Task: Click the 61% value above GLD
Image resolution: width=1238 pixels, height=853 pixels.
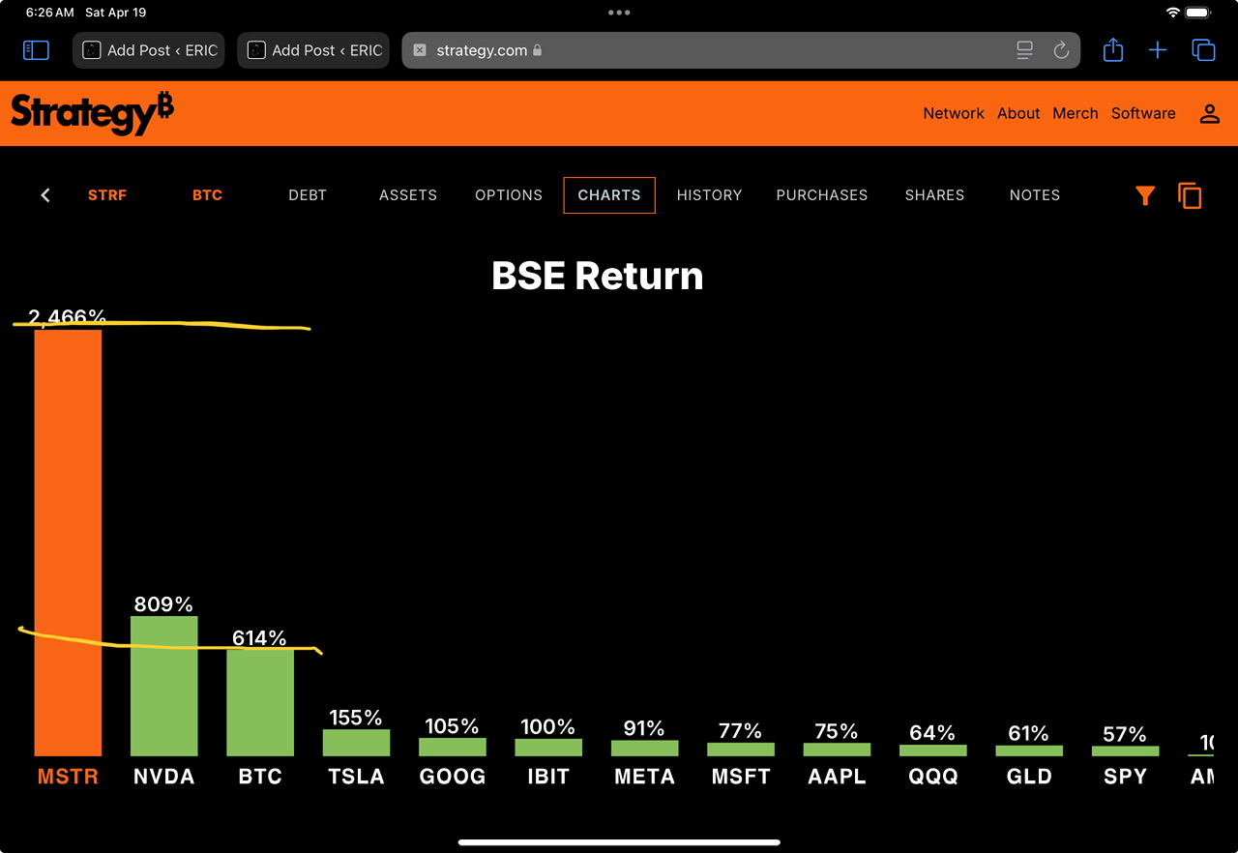Action: tap(1029, 734)
